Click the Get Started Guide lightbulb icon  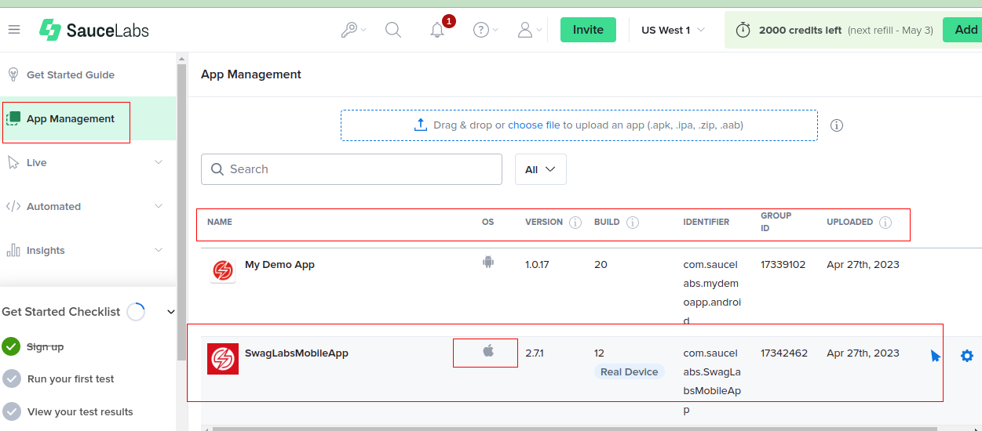pos(13,74)
